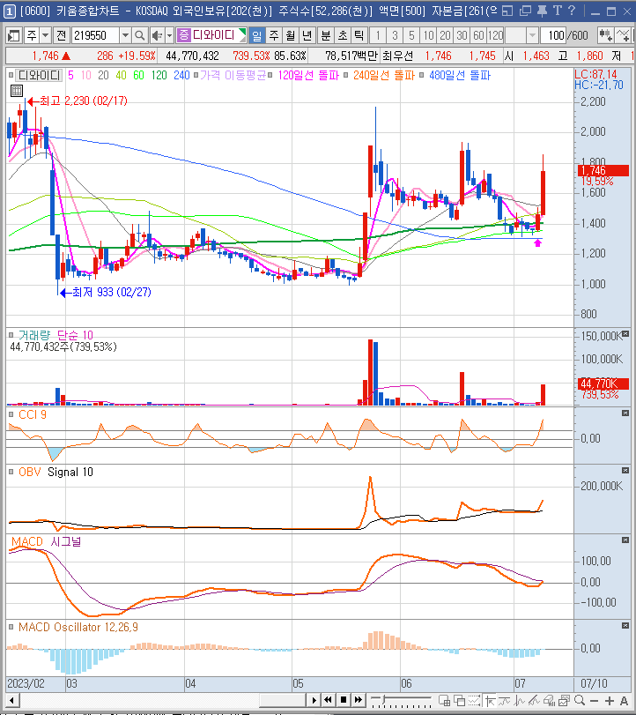This screenshot has height=715, width=636.
Task: Click the candle count field showing 100
Action: click(553, 35)
